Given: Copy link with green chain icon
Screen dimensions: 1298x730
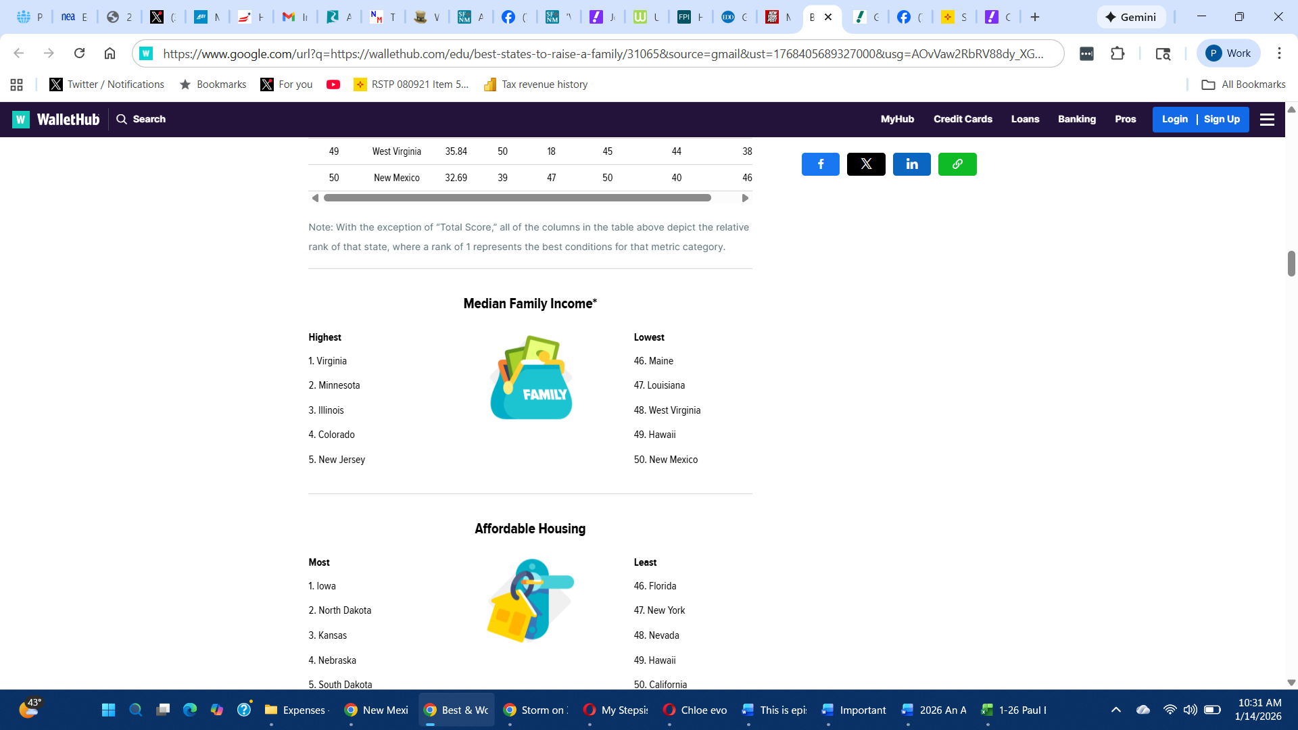Looking at the screenshot, I should point(957,164).
